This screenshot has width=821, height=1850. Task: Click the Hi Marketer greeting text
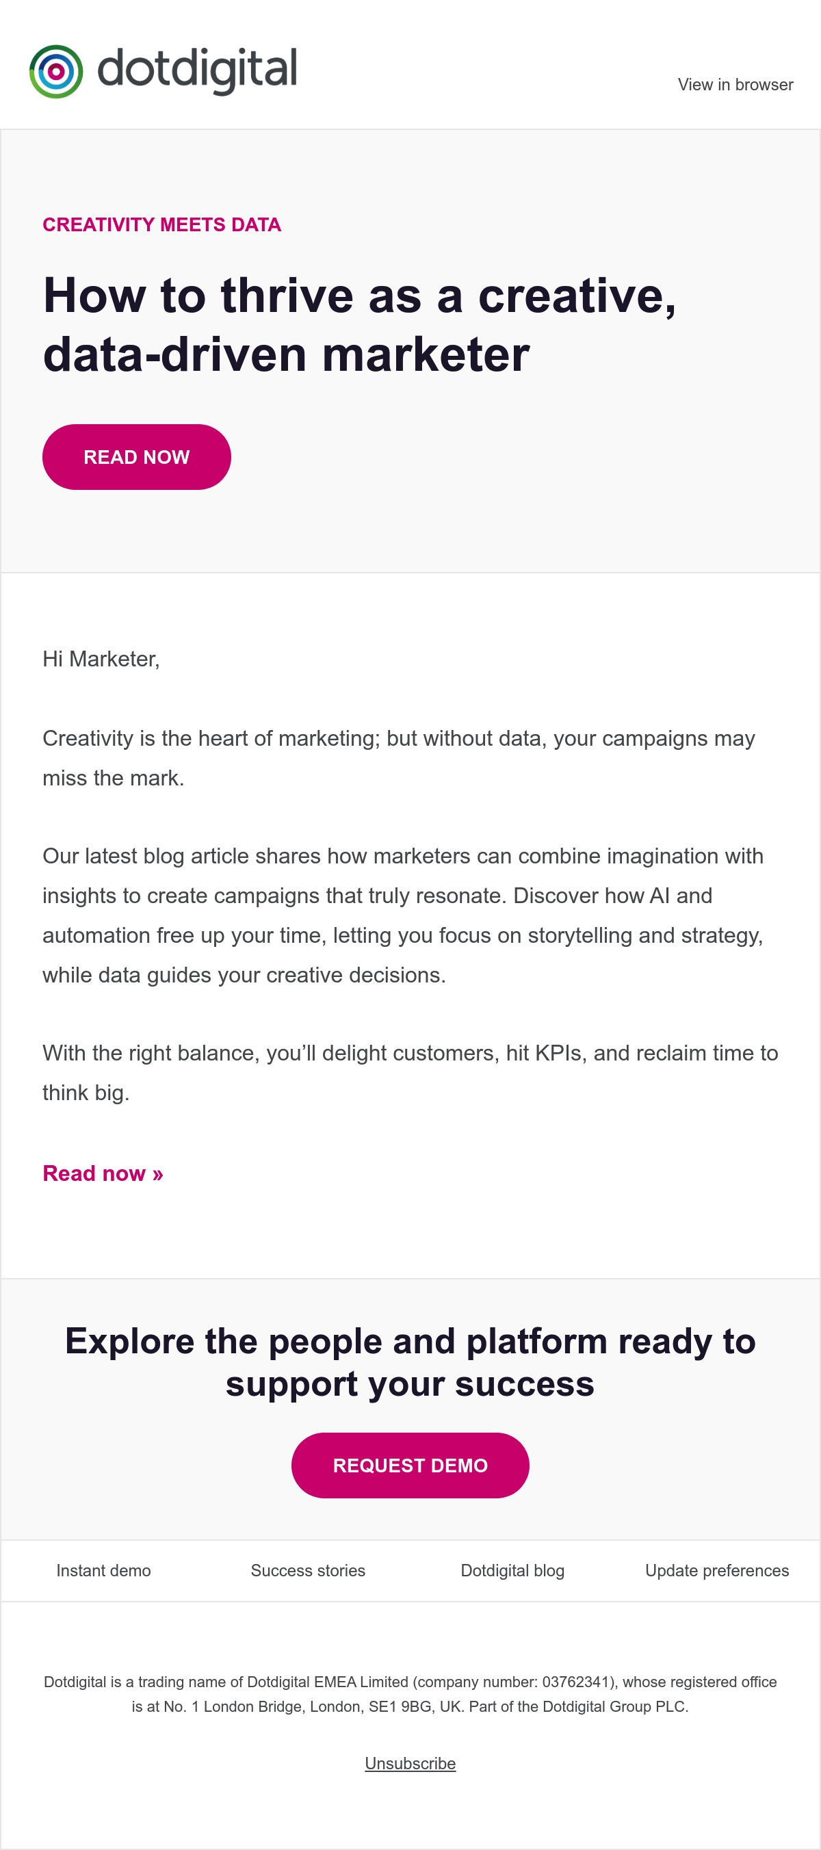tap(101, 659)
